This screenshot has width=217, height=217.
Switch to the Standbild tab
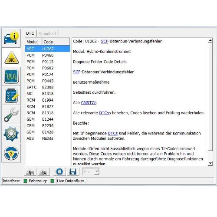pyautogui.click(x=47, y=34)
